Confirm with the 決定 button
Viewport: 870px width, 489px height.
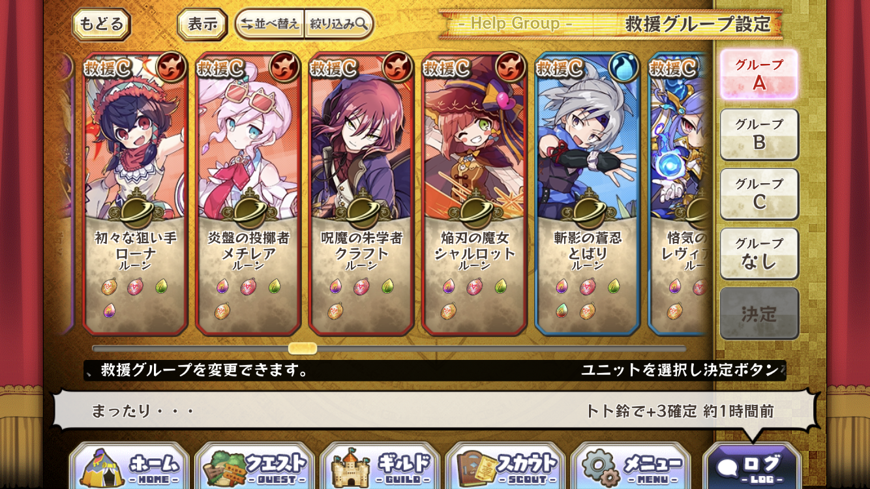pos(759,314)
